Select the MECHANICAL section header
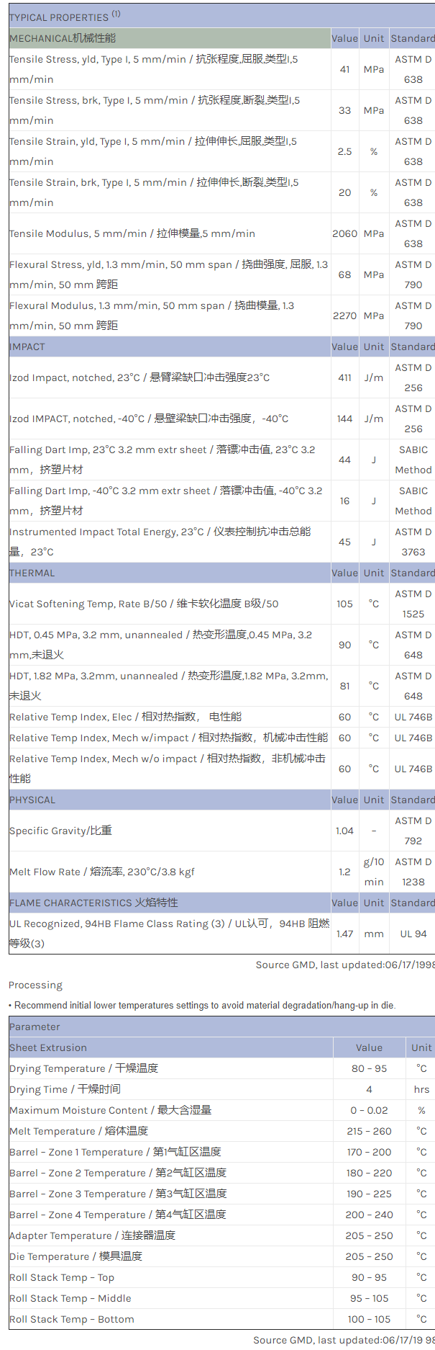The height and width of the screenshot is (1350, 435). tap(63, 38)
